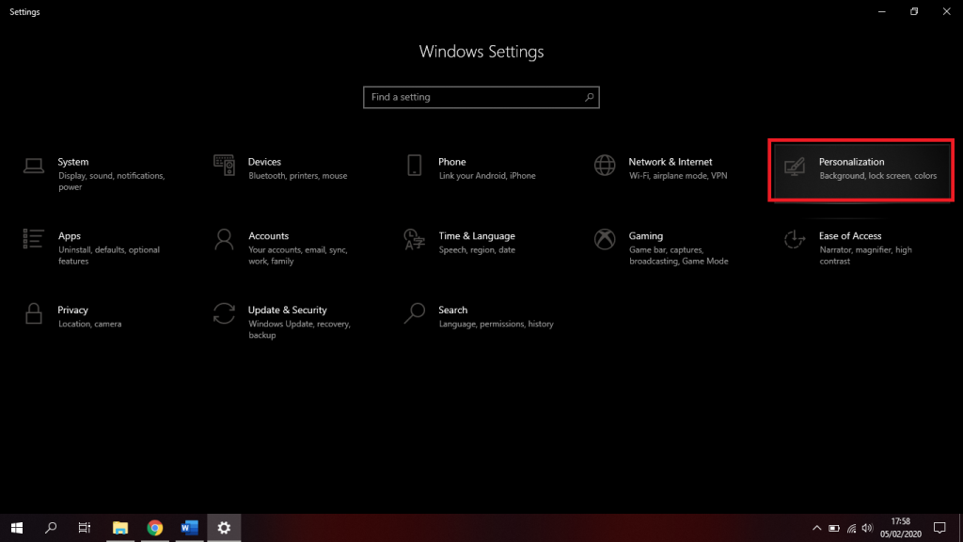Click the Privacy heading
This screenshot has height=542, width=963.
tap(72, 310)
